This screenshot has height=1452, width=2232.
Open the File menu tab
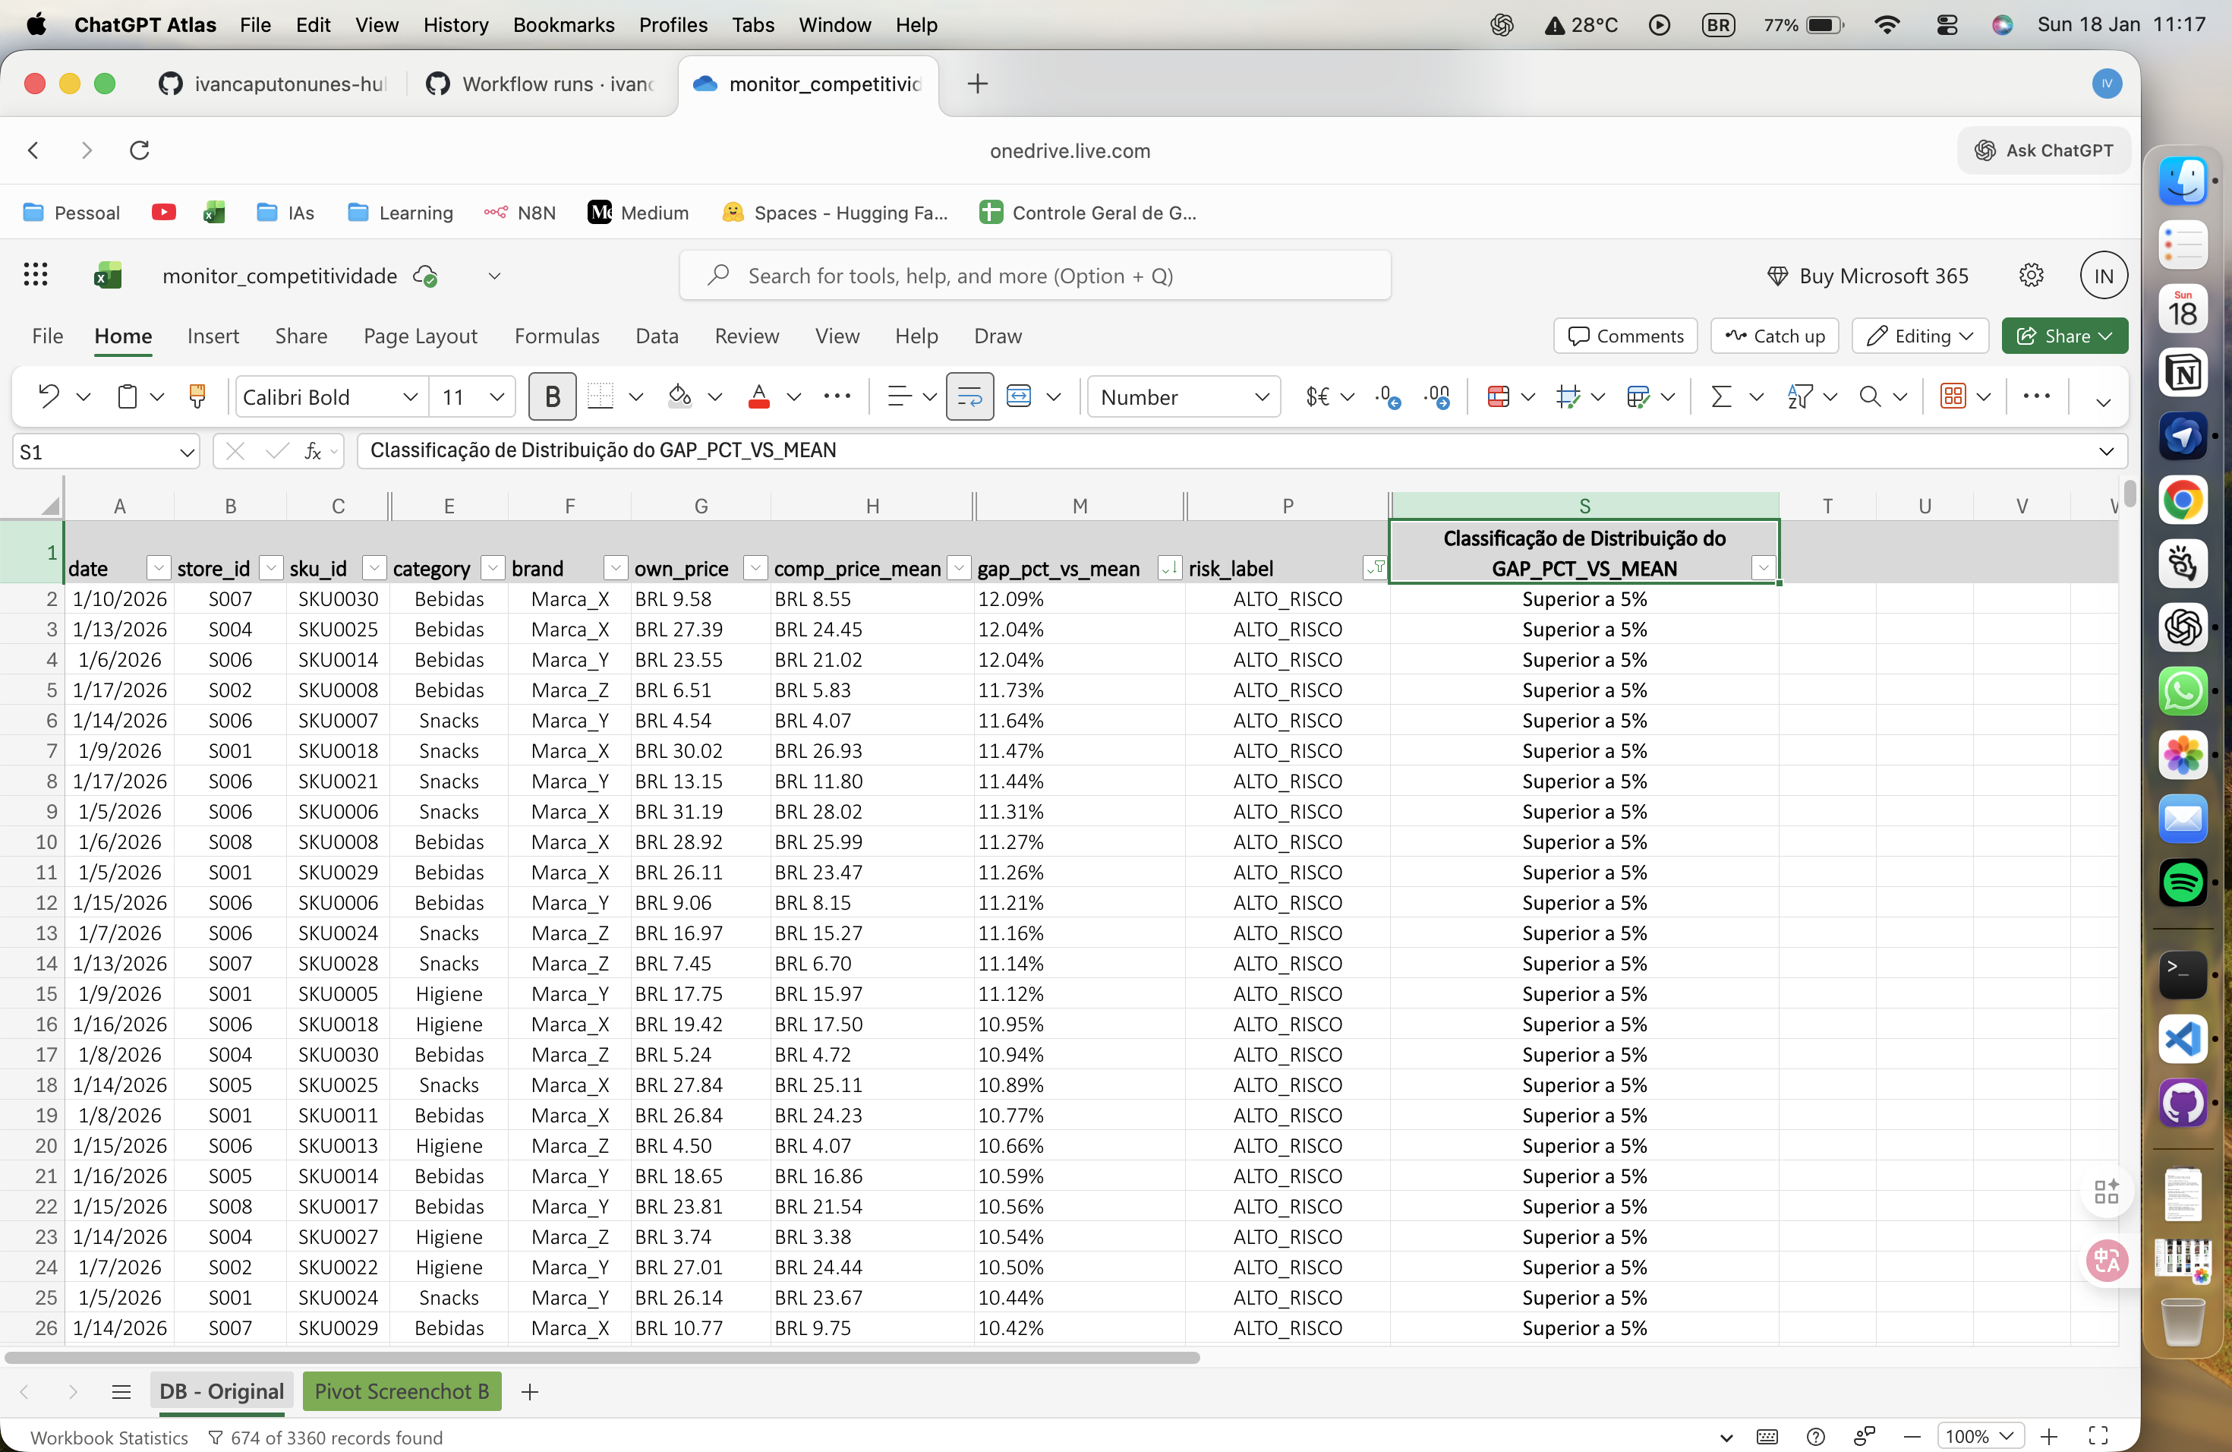[48, 336]
